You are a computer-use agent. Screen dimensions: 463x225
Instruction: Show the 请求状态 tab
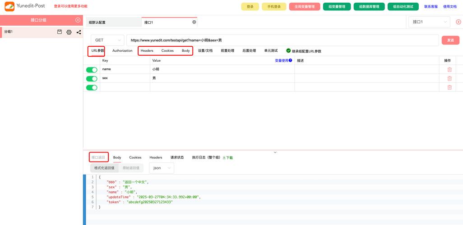coord(177,157)
